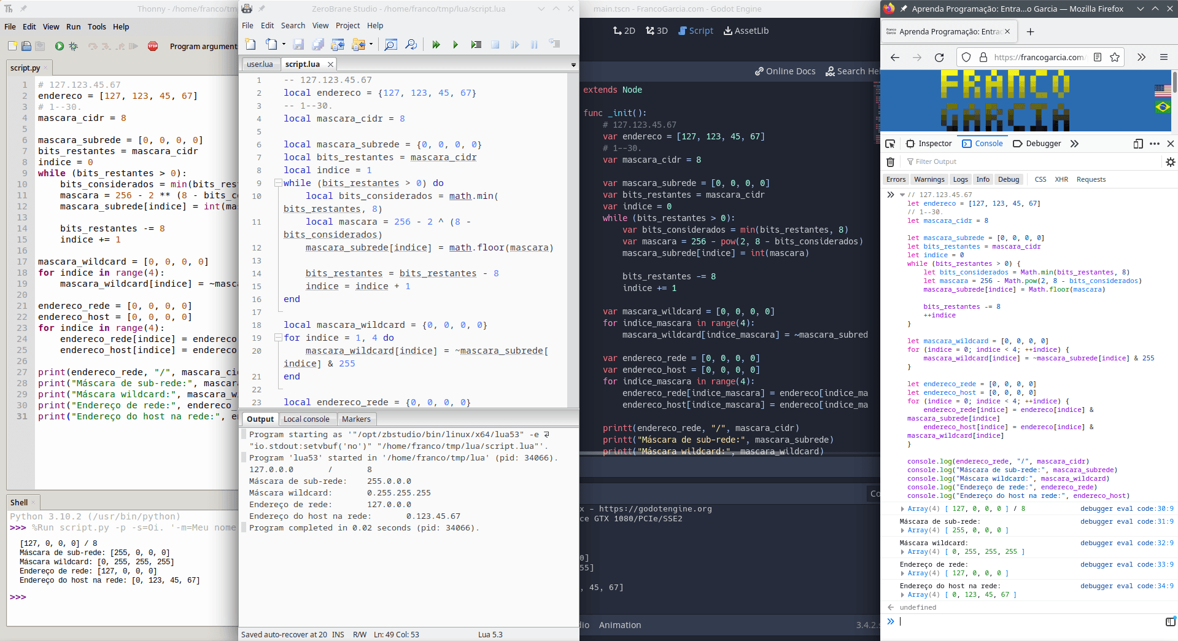
Task: Open devtools settings via gear icon
Action: pos(1170,161)
